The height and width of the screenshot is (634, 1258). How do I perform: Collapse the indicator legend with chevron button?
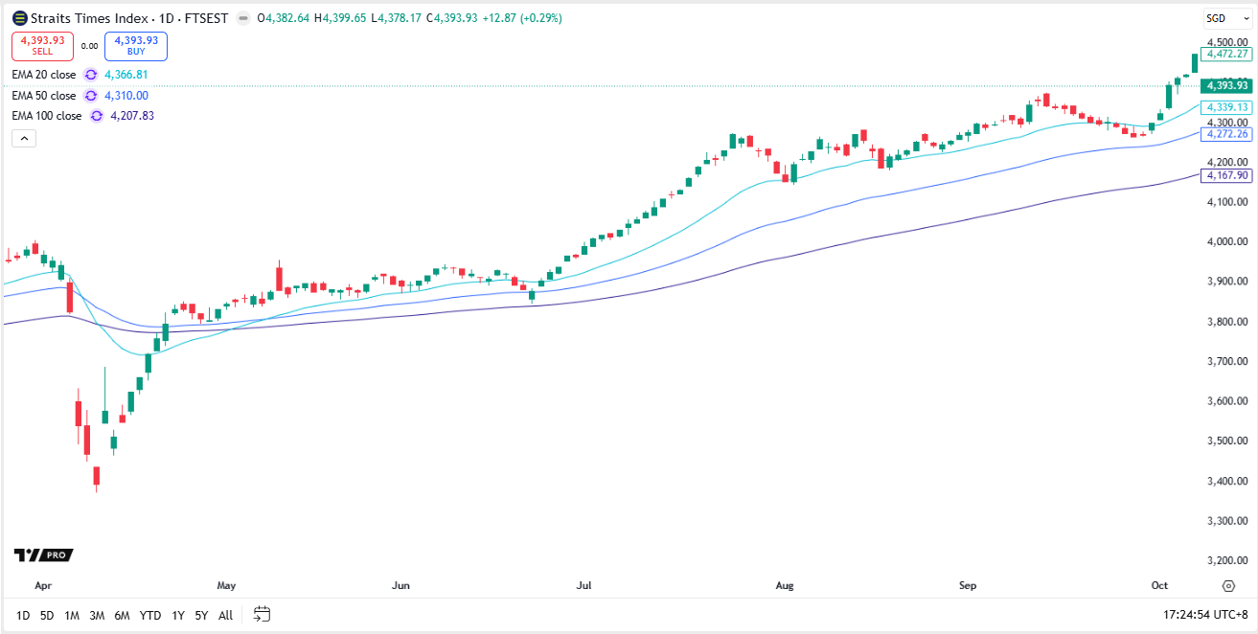click(25, 139)
